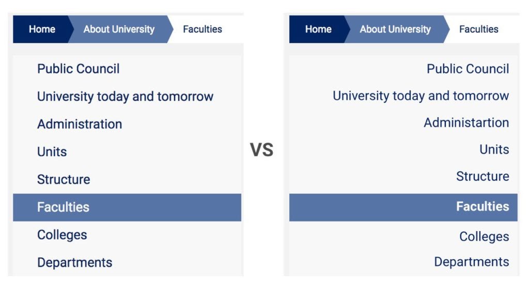Image resolution: width=529 pixels, height=284 pixels.
Task: Open About University breadcrumb above right-aligned menu
Action: pos(395,29)
